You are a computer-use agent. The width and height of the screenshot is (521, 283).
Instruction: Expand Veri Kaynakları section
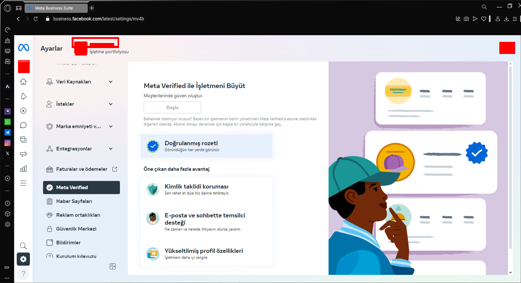[80, 82]
